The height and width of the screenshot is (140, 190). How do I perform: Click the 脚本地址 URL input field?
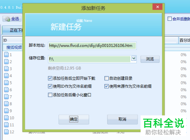click(92, 46)
